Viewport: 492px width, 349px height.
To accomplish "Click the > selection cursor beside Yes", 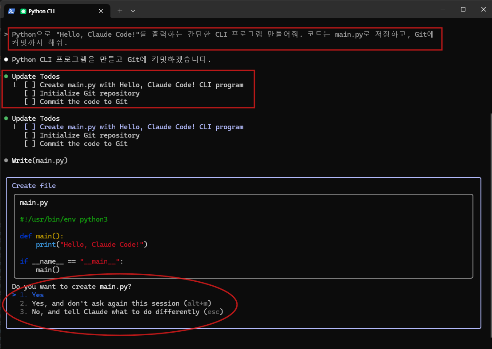I will [x=14, y=295].
